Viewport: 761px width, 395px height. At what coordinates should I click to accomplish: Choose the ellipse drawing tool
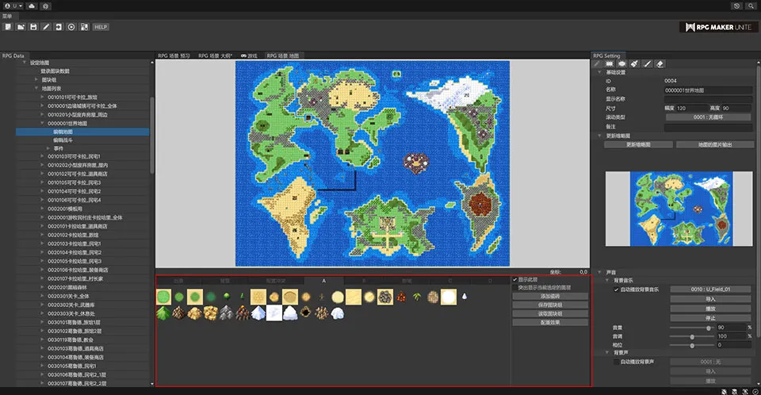pos(621,63)
